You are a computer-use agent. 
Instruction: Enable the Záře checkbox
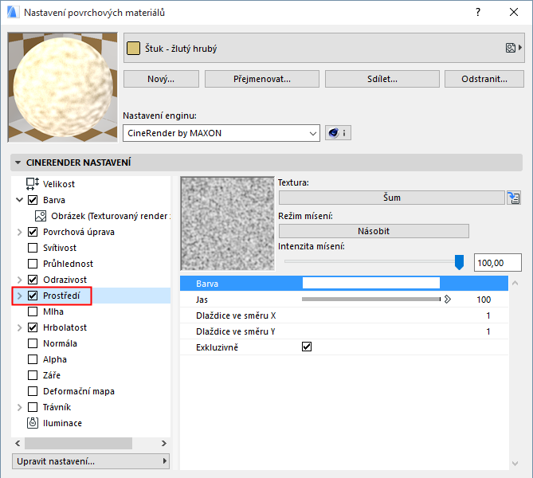[x=33, y=375]
